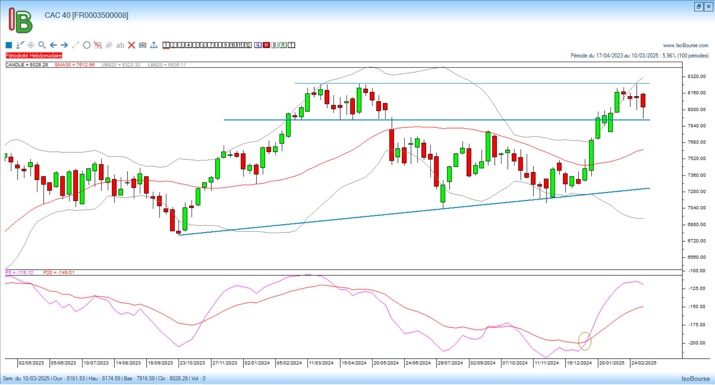
Task: Click the Périodicité Hebdomadaire label
Action: [34, 56]
